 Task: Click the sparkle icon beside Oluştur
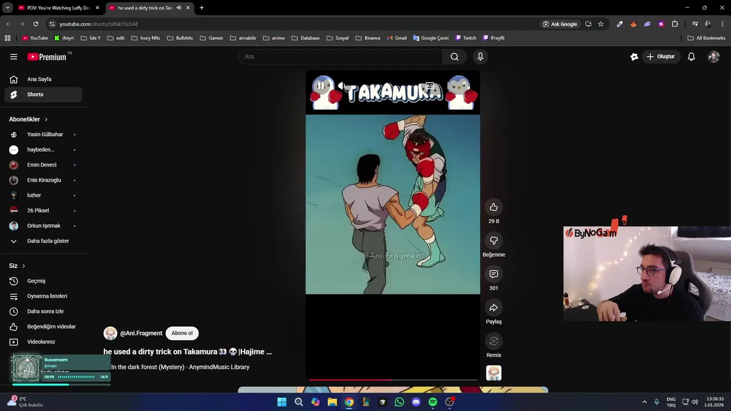(634, 57)
